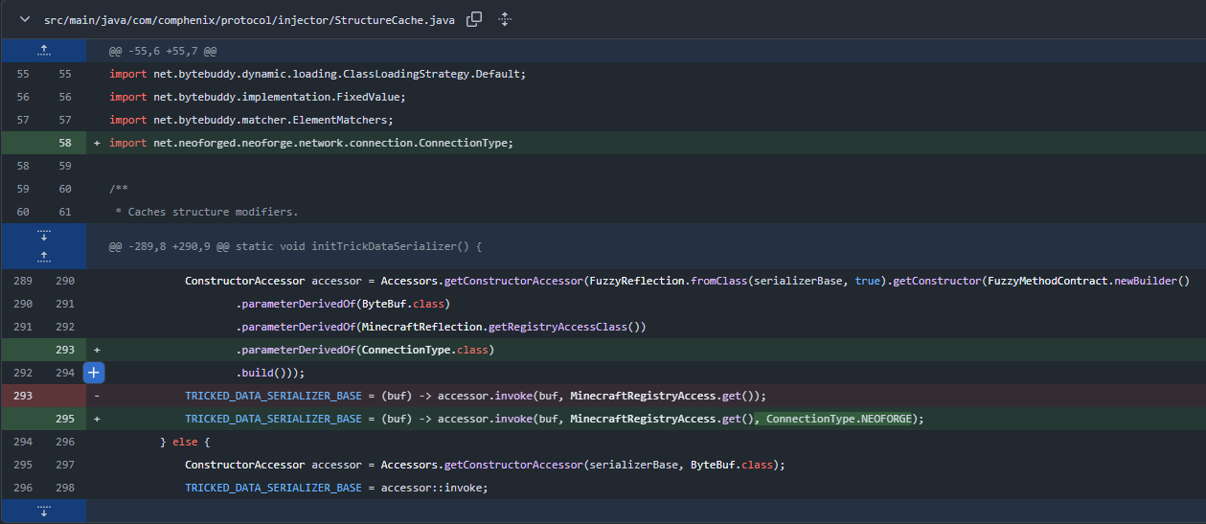
Task: Select new line number 295
Action: 64,419
